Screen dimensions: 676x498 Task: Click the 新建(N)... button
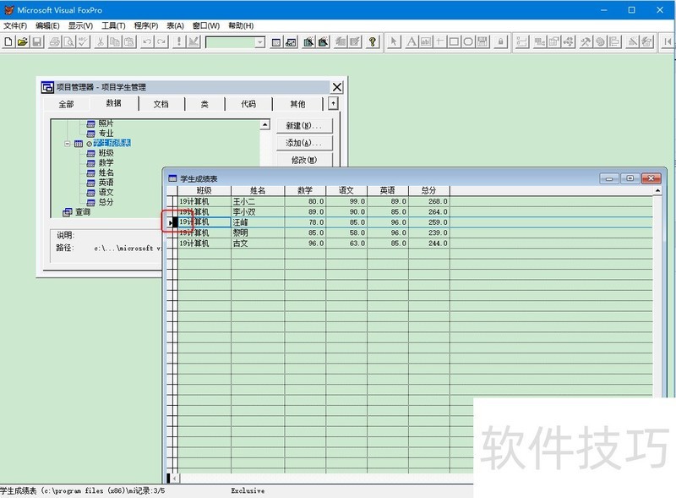point(304,125)
